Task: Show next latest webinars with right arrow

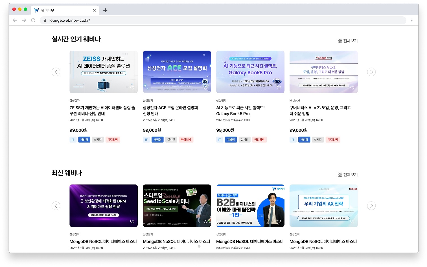Action: [371, 206]
